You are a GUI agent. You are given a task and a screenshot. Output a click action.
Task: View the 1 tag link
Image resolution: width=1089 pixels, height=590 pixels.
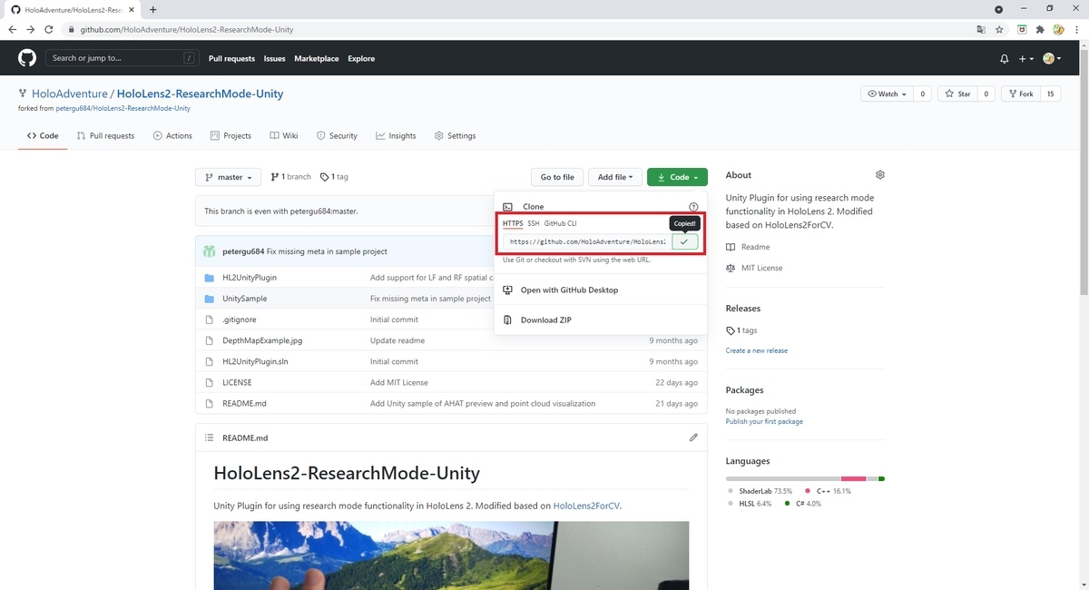coord(334,177)
